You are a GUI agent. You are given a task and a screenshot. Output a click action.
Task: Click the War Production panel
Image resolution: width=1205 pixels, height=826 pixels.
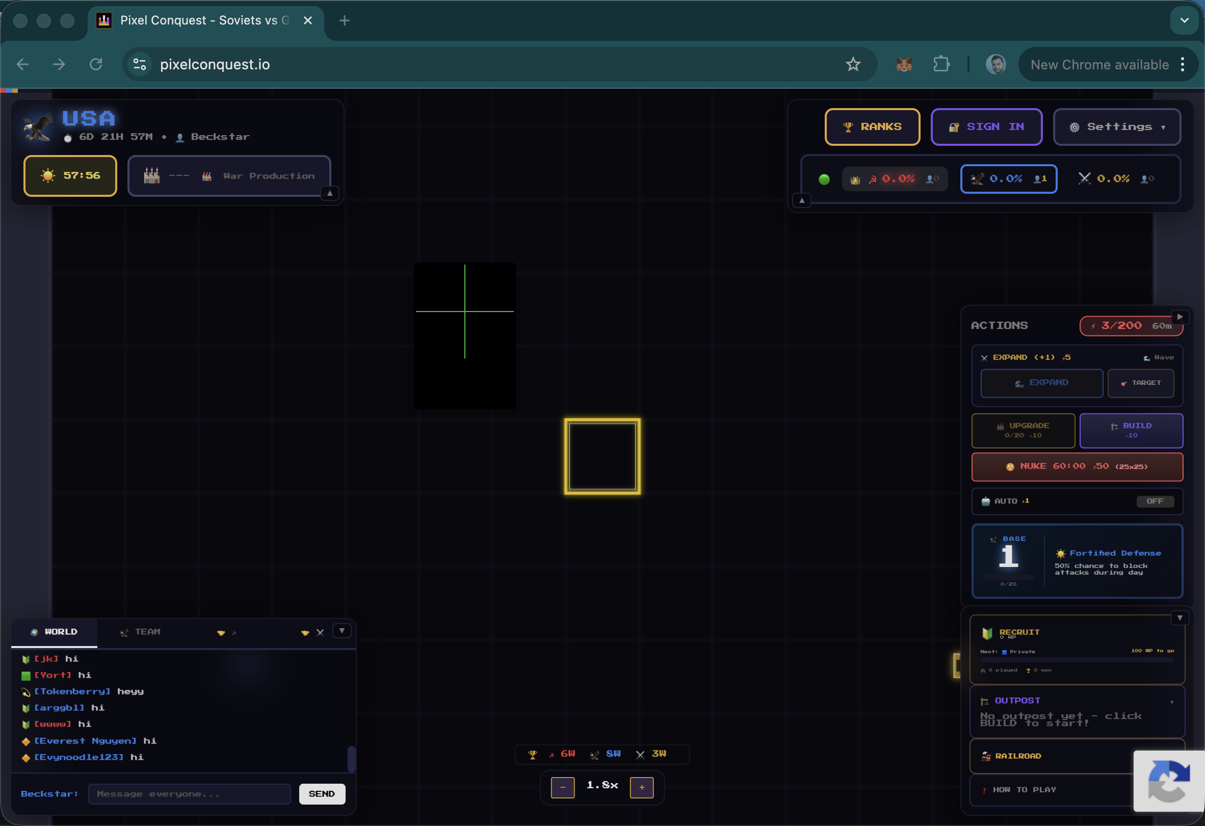pyautogui.click(x=229, y=176)
